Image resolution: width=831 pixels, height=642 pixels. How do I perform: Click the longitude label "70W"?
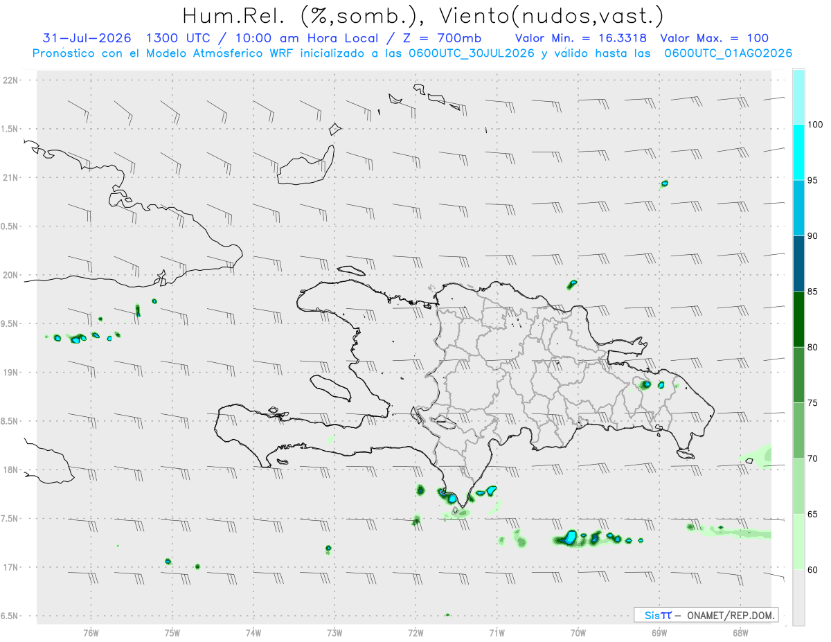(x=578, y=633)
